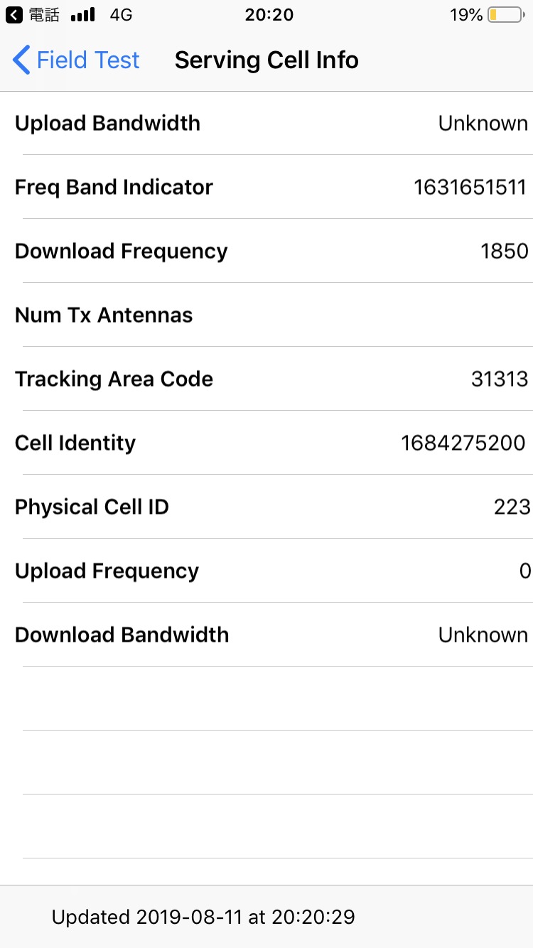Tap the 電話 return label
Image resolution: width=533 pixels, height=948 pixels.
coord(44,15)
